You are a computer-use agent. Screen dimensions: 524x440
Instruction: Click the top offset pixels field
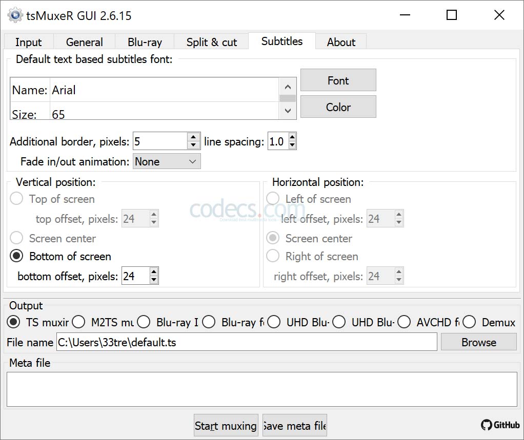pos(135,219)
